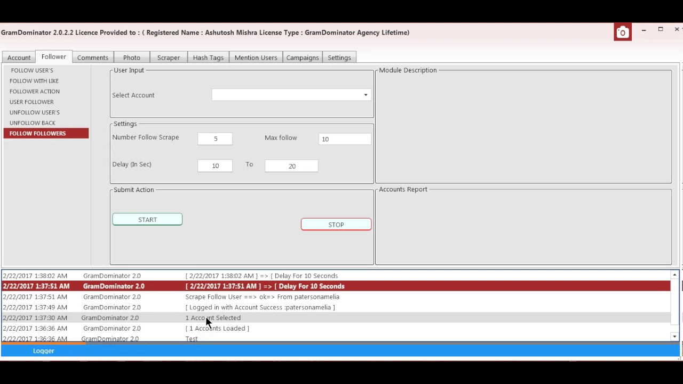683x384 pixels.
Task: Click the minimum Delay field showing 10
Action: 215,166
